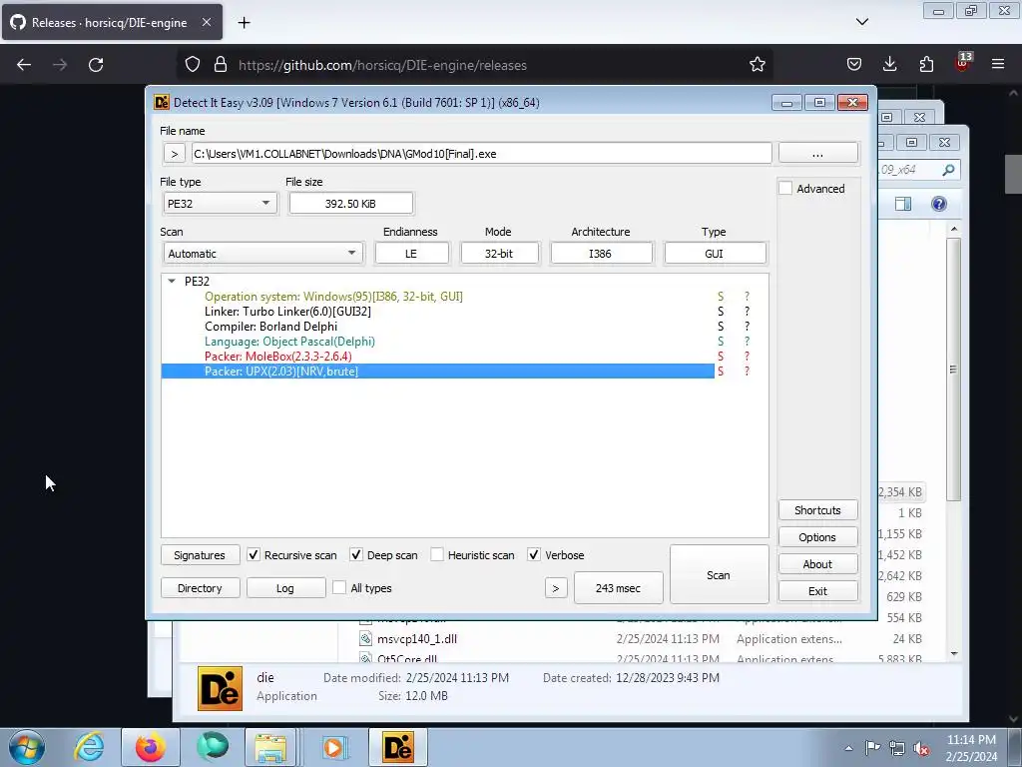Screen dimensions: 1022x767
Task: Select the Packer MoleBox row
Action: [438, 357]
